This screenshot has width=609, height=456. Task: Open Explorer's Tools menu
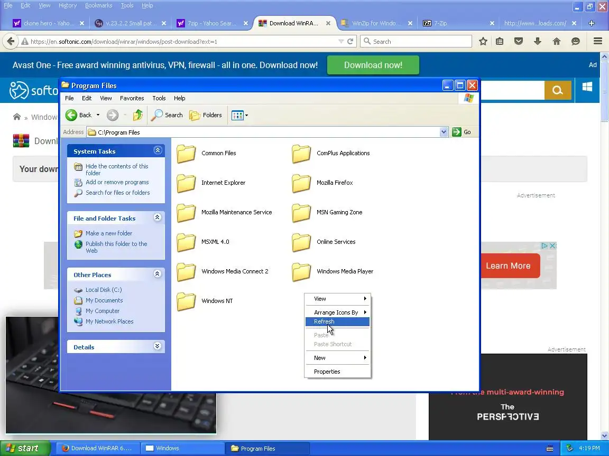(159, 98)
